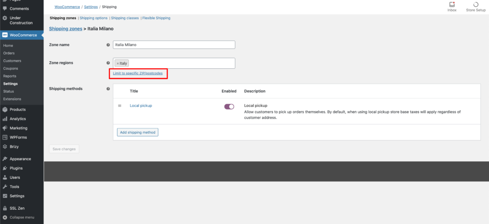Click Limit to specific ZIP/postcodes link

tap(138, 74)
